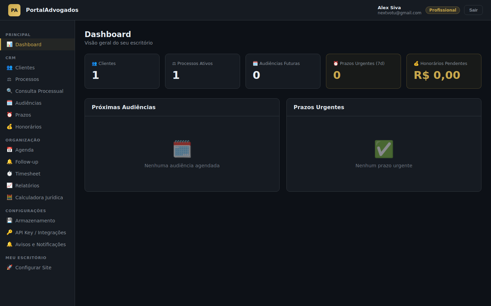This screenshot has height=306, width=491.
Task: Click the Relatórios chart icon
Action: point(9,185)
